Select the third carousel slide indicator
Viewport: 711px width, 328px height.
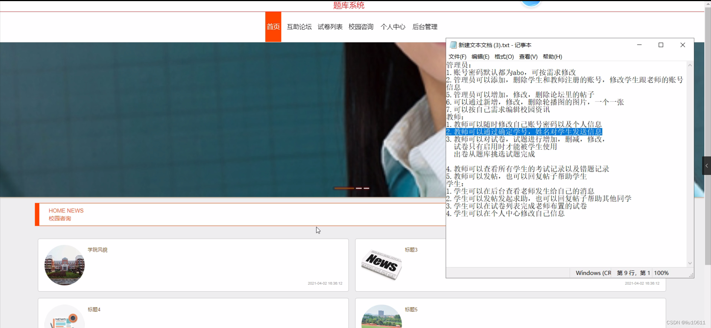coord(366,188)
